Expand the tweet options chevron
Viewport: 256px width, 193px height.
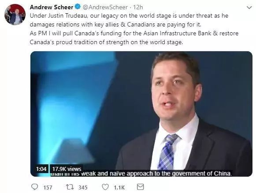249,8
